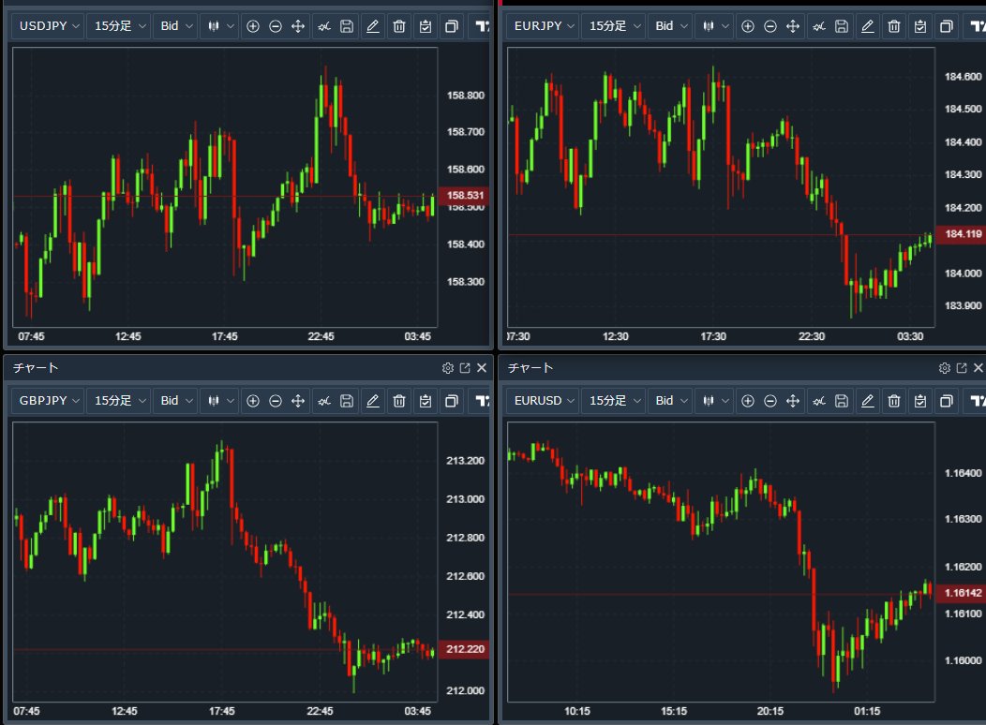
Task: Click the 22:30 time label on EURJPY
Action: pos(811,336)
